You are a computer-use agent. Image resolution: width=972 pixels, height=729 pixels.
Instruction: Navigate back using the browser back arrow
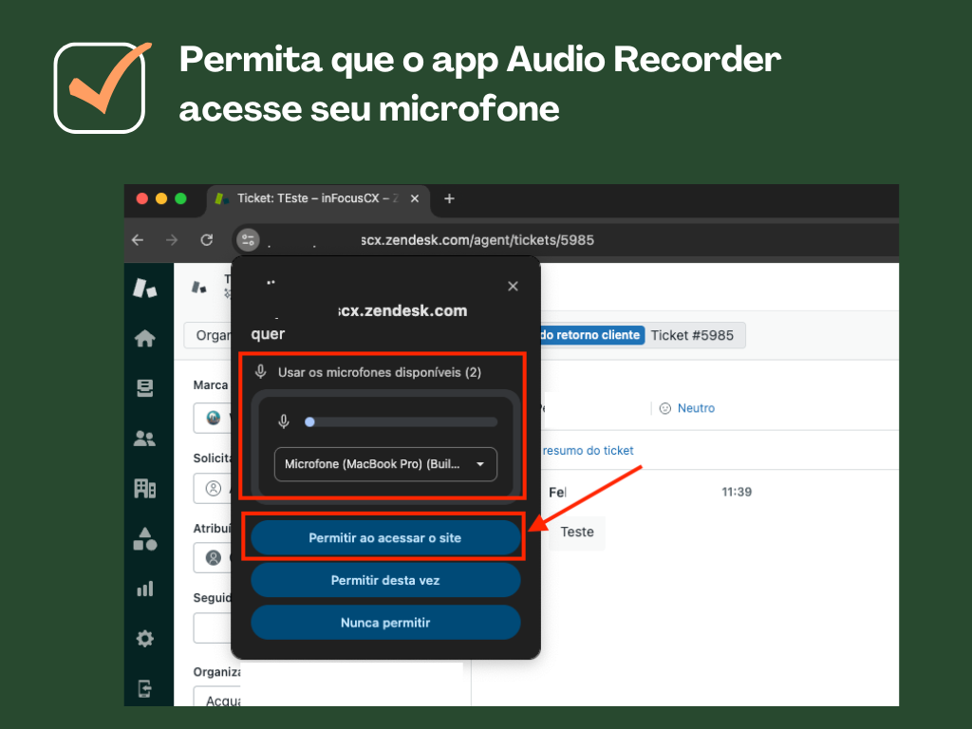(140, 240)
